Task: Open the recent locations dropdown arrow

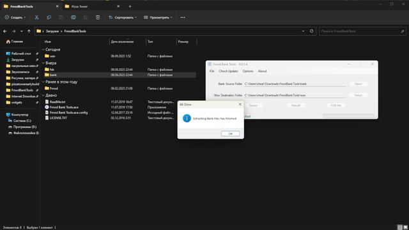Action: (x=21, y=31)
